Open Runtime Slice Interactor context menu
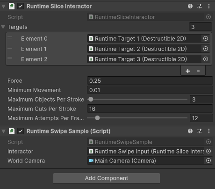 209,6
